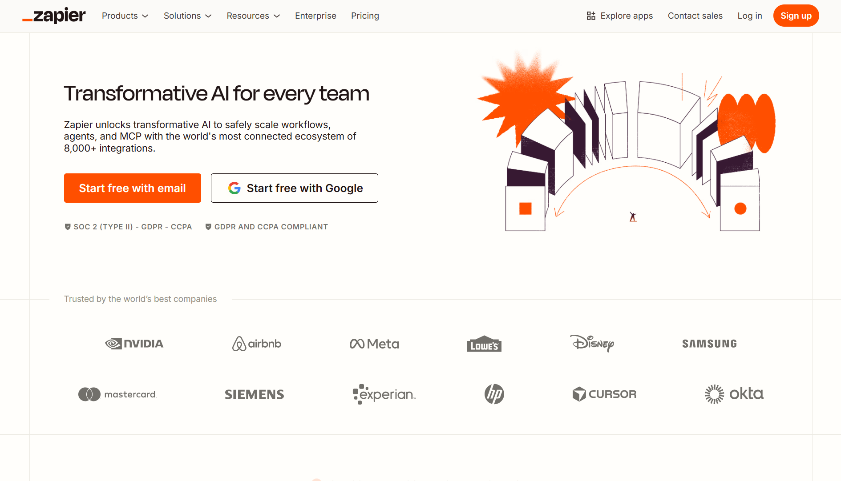This screenshot has height=481, width=841.
Task: Click Start free with email
Action: 133,188
